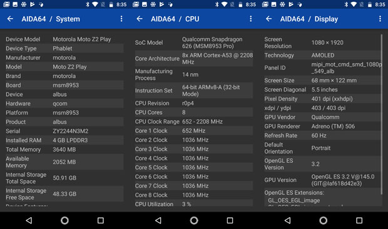Open the overflow menu in the System screen
The image size is (388, 229).
[121, 19]
